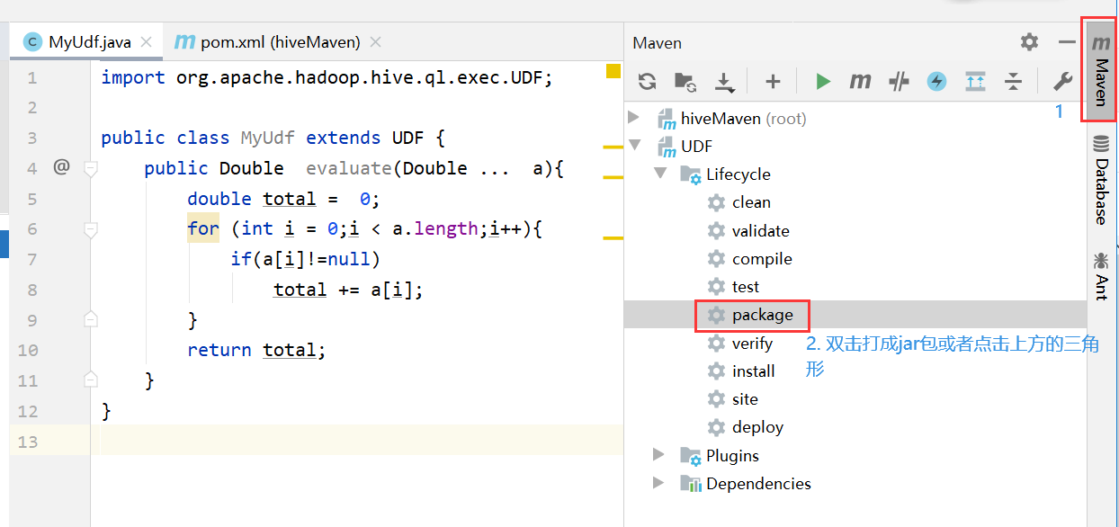Click Generate Sources and Update Folders icon
This screenshot has width=1119, height=527.
[x=685, y=82]
